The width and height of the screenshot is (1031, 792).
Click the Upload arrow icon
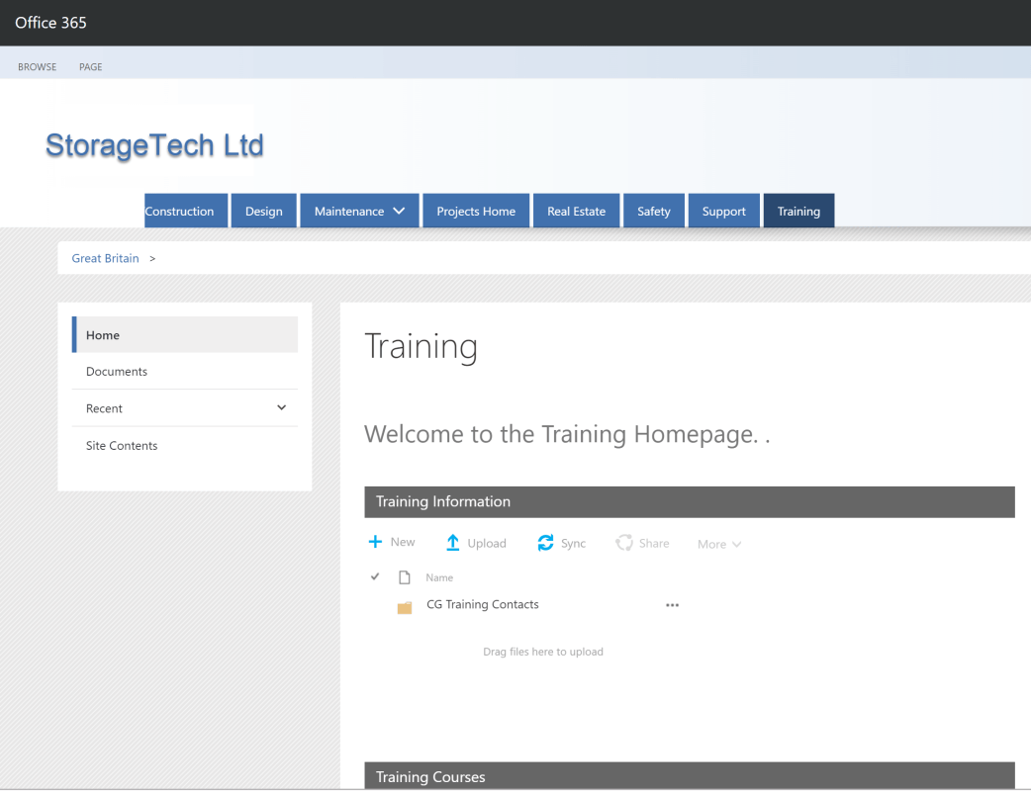click(452, 543)
